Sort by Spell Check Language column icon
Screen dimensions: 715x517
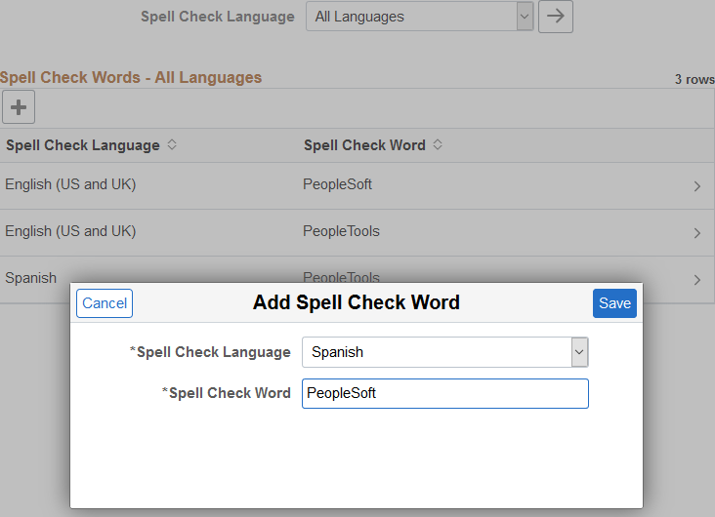tap(172, 144)
